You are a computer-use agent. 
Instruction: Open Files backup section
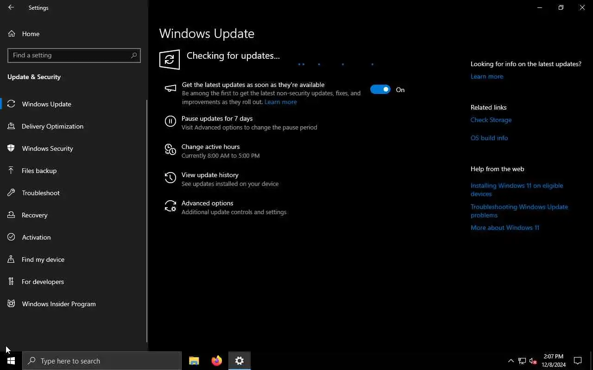[x=74, y=171]
